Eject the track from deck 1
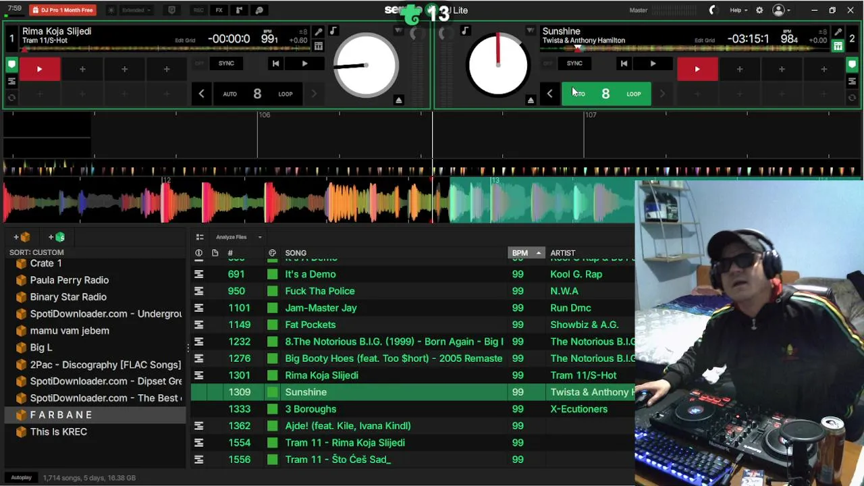Screen dimensions: 864x486 coord(399,100)
